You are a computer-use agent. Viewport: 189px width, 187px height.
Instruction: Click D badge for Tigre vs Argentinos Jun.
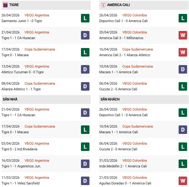click(85, 163)
